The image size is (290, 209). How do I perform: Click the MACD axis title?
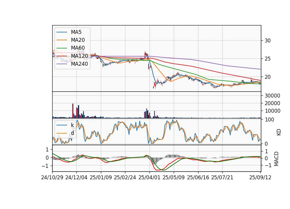(x=276, y=159)
